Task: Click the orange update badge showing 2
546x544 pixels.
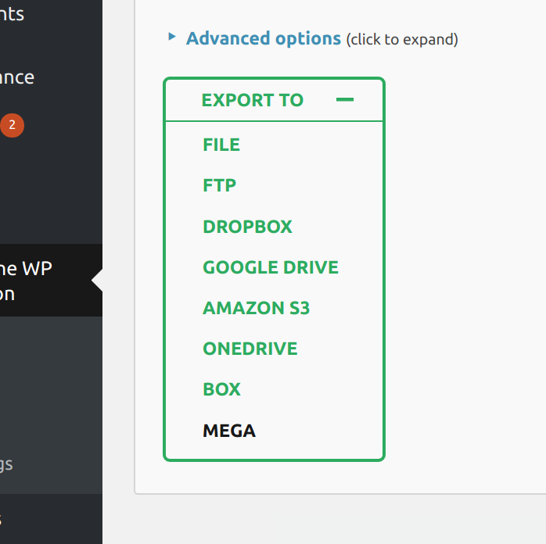Action: click(x=12, y=124)
